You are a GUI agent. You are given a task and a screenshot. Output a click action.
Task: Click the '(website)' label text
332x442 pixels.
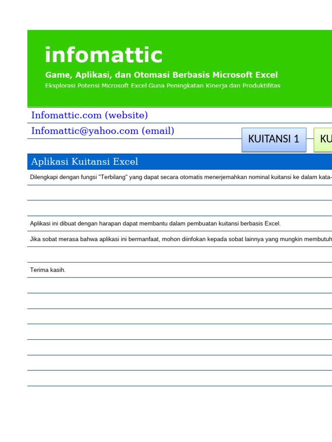[127, 115]
